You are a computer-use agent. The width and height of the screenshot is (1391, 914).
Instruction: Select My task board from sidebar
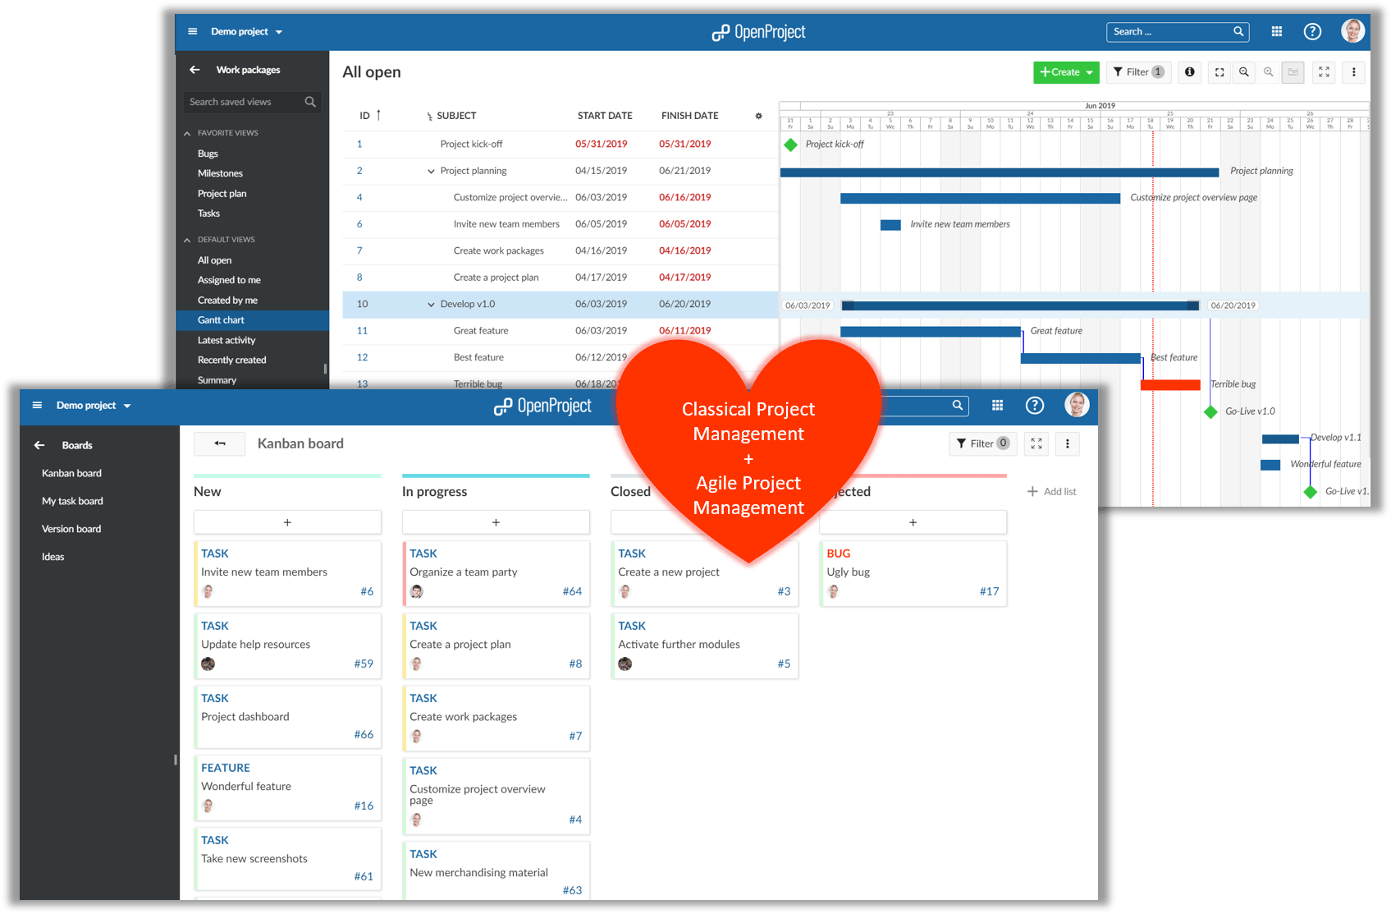[71, 501]
